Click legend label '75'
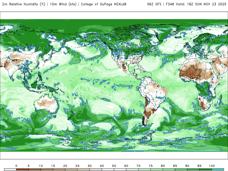Image resolution: width=228 pixels, height=171 pixels. [x=151, y=166]
